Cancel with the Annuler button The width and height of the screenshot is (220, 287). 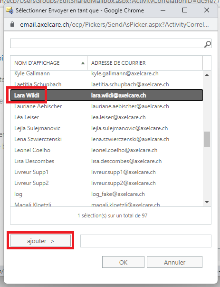click(x=174, y=262)
